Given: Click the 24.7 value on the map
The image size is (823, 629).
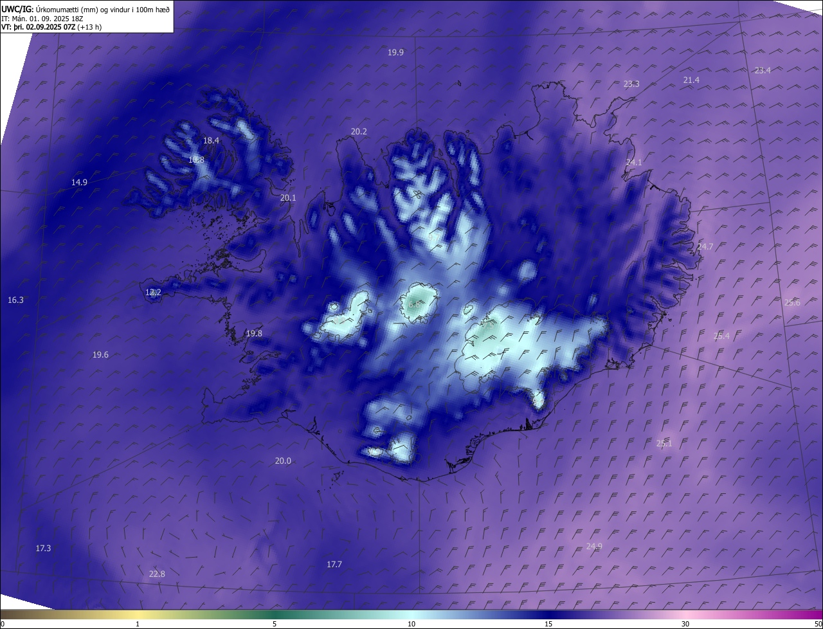Looking at the screenshot, I should click(705, 246).
